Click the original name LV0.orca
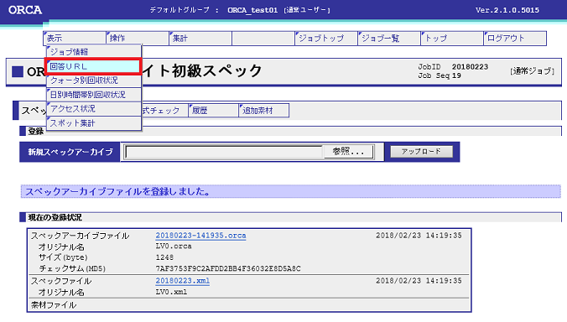 [x=174, y=247]
